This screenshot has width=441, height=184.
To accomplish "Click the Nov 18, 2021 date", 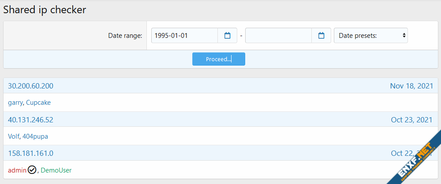I will tap(411, 86).
